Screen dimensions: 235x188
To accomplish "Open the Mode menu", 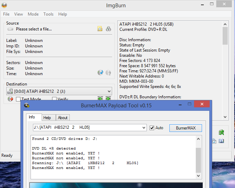I will click(x=33, y=14).
